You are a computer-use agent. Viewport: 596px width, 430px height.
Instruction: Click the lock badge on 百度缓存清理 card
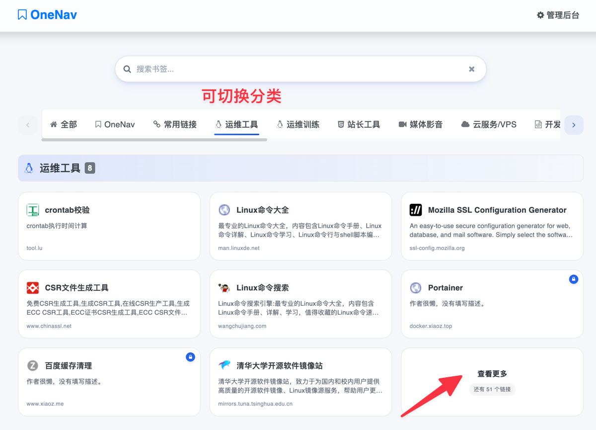(190, 357)
